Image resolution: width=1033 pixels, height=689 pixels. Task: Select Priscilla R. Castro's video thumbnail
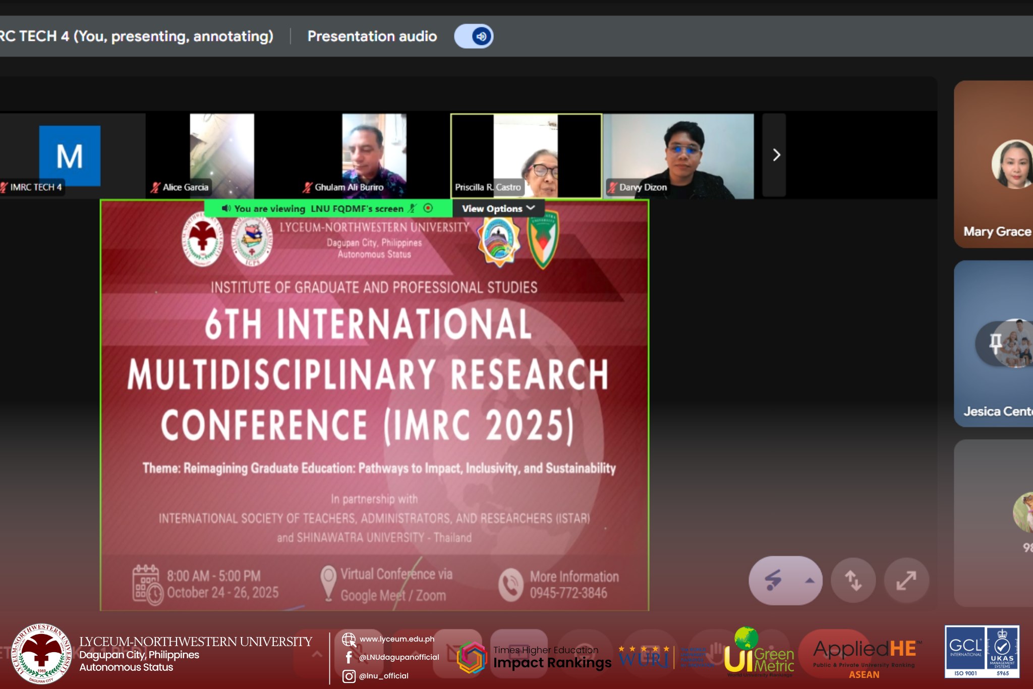point(526,151)
